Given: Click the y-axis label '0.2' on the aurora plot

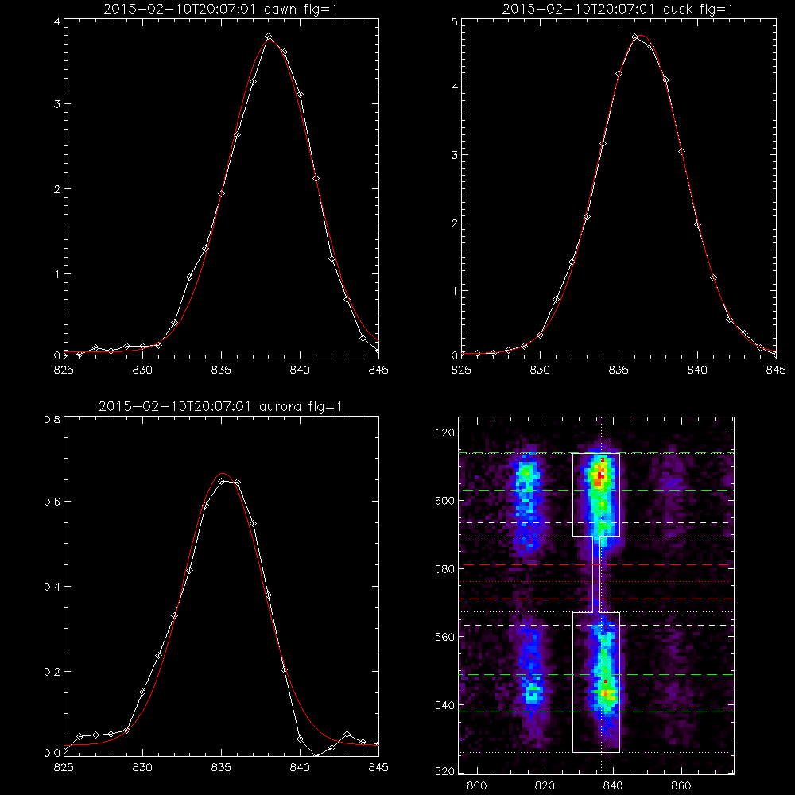Looking at the screenshot, I should 52,672.
